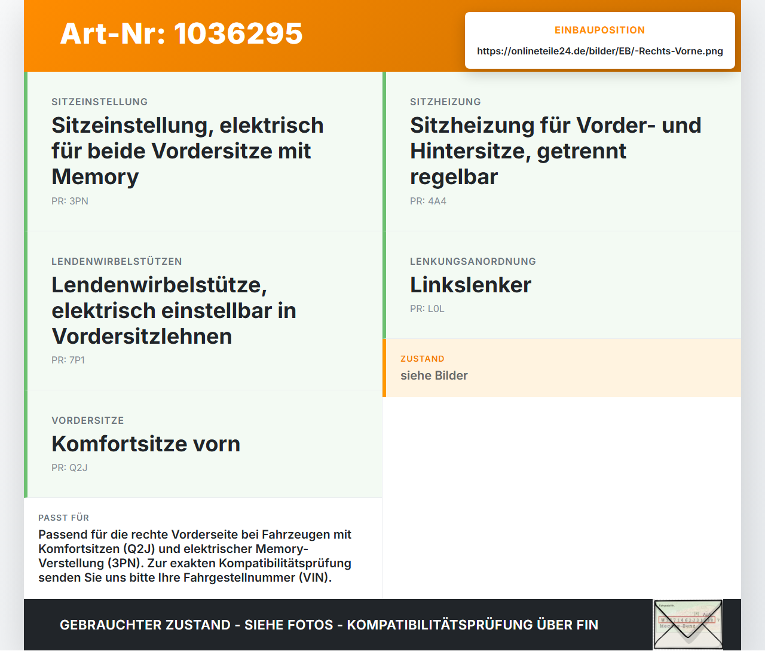Click the siehe Bilder condition text
The image size is (765, 651).
(434, 375)
